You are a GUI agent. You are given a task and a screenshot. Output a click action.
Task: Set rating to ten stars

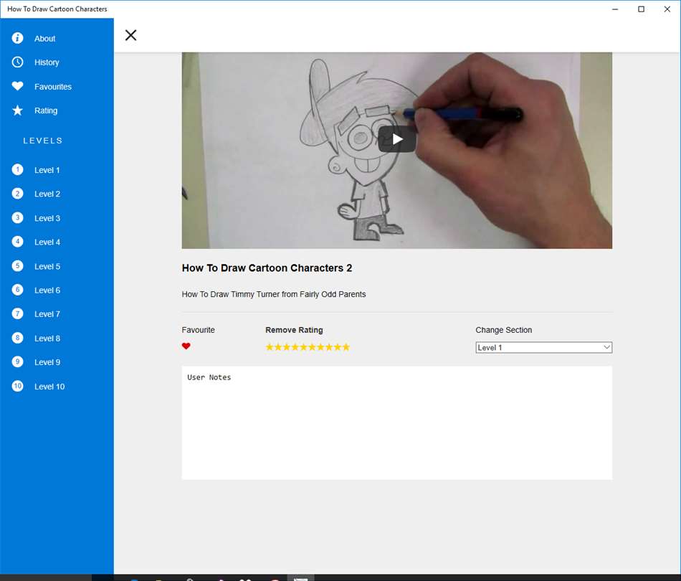[x=346, y=347]
